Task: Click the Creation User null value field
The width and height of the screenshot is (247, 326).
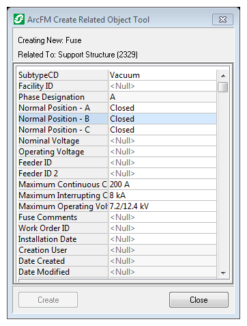Action: click(x=163, y=250)
